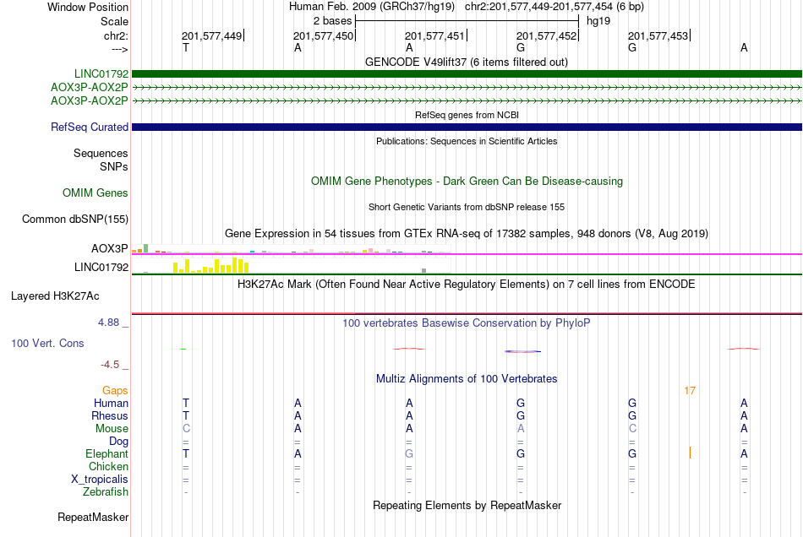Click the Scale label in left margin
The width and height of the screenshot is (803, 537).
click(114, 21)
